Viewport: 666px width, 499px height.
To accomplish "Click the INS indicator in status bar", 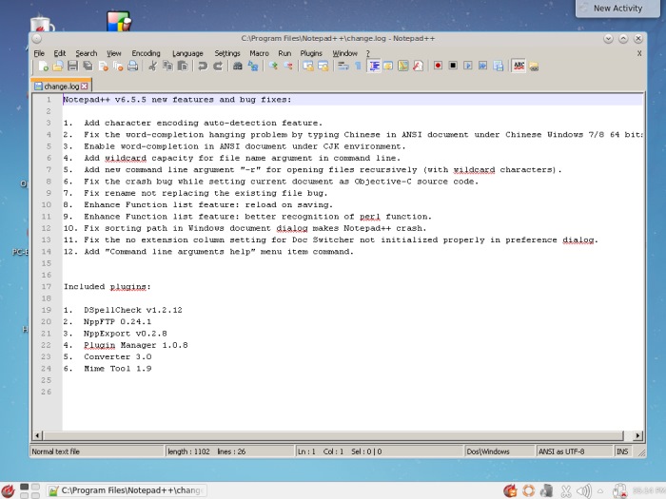I will 622,451.
